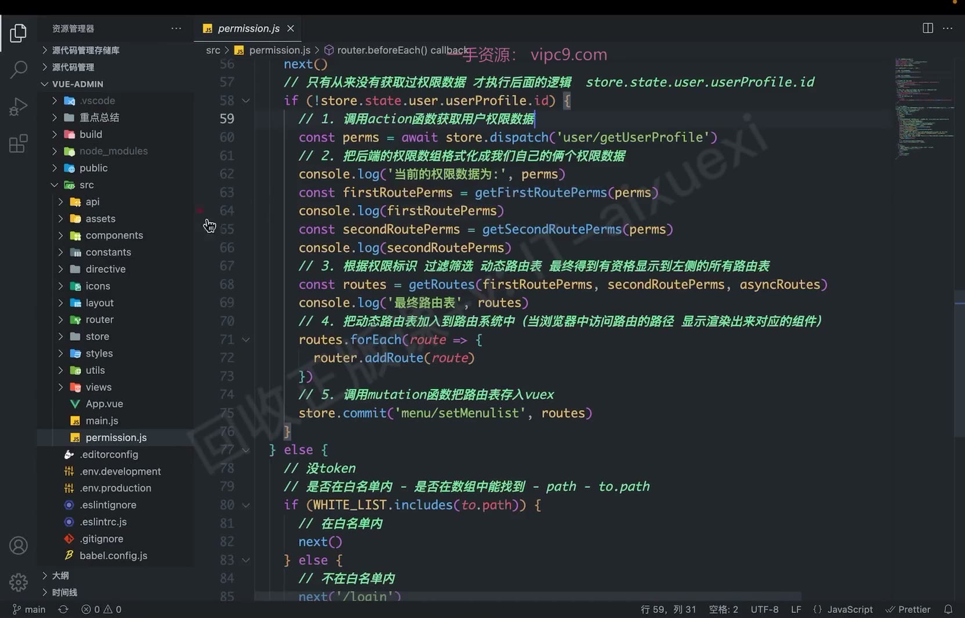Open the Manage gear menu
The image size is (965, 618).
click(18, 582)
